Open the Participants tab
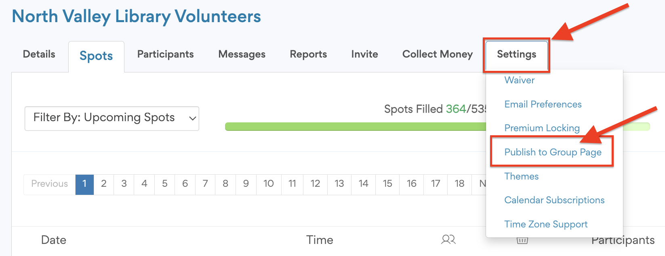This screenshot has height=256, width=665. [165, 54]
